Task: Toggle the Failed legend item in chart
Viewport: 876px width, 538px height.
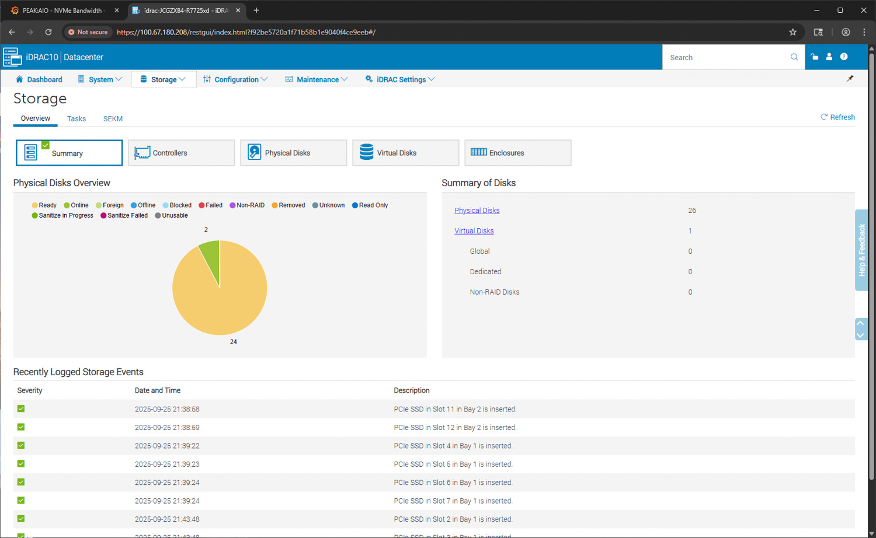Action: pyautogui.click(x=211, y=205)
